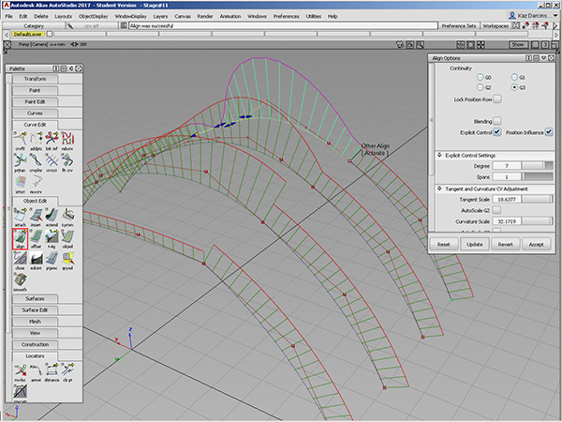Image resolution: width=562 pixels, height=422 pixels.
Task: Select the rebcrv rebuild curve tool
Action: [67, 141]
